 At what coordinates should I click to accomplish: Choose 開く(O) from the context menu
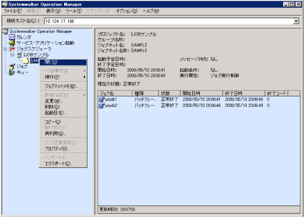tap(63, 62)
